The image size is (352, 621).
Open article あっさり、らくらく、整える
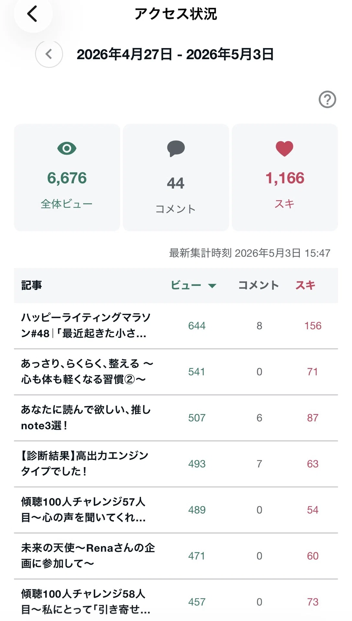click(x=176, y=372)
